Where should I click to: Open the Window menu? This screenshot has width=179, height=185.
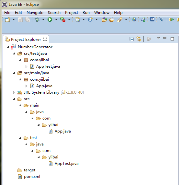pos(102,13)
